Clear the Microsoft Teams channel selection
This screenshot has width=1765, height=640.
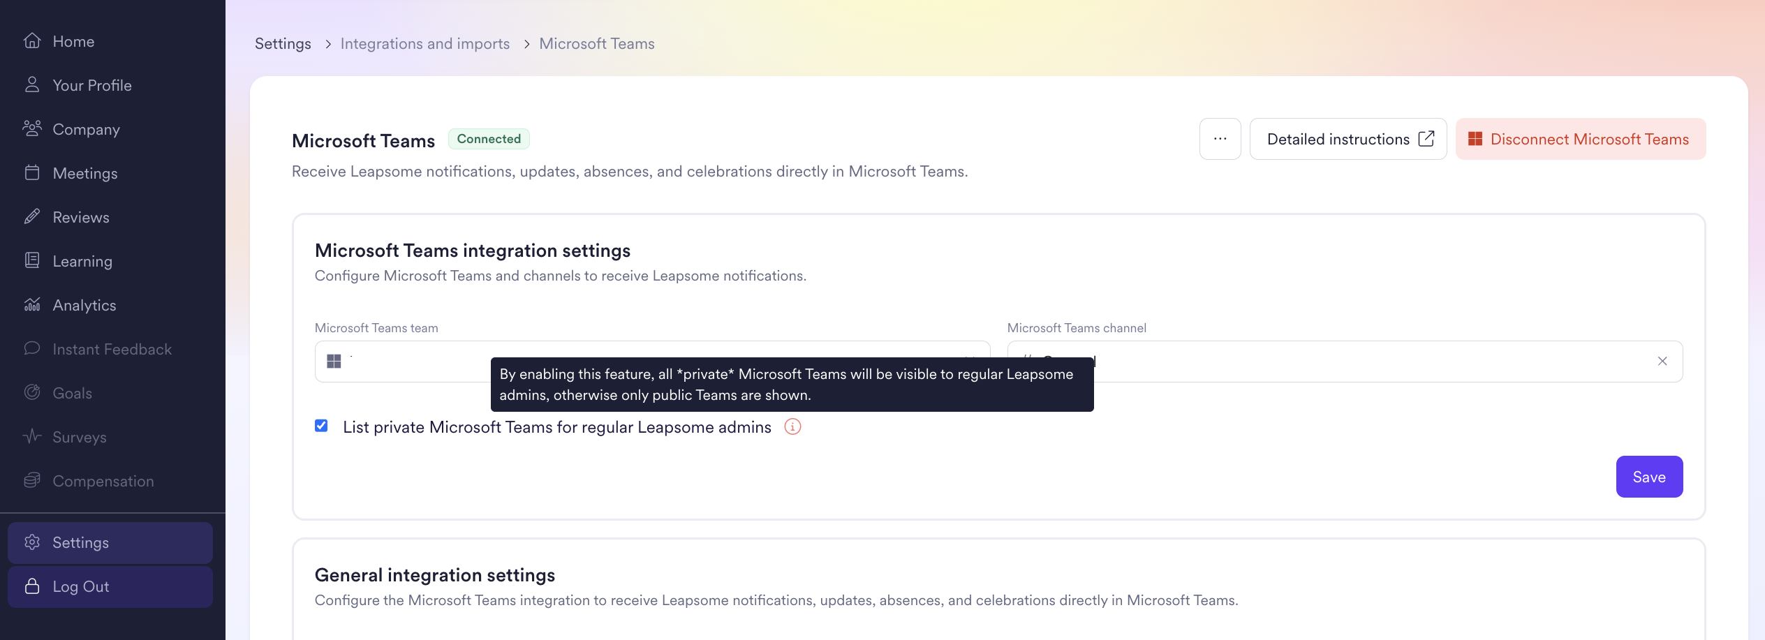coord(1662,362)
